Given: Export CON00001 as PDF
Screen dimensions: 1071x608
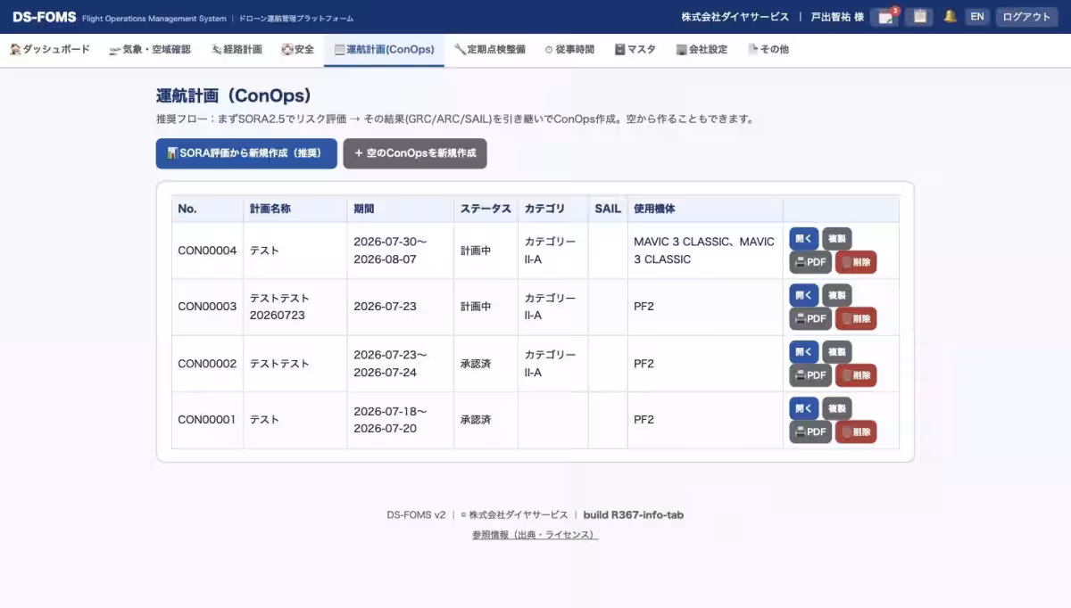Looking at the screenshot, I should pos(810,431).
